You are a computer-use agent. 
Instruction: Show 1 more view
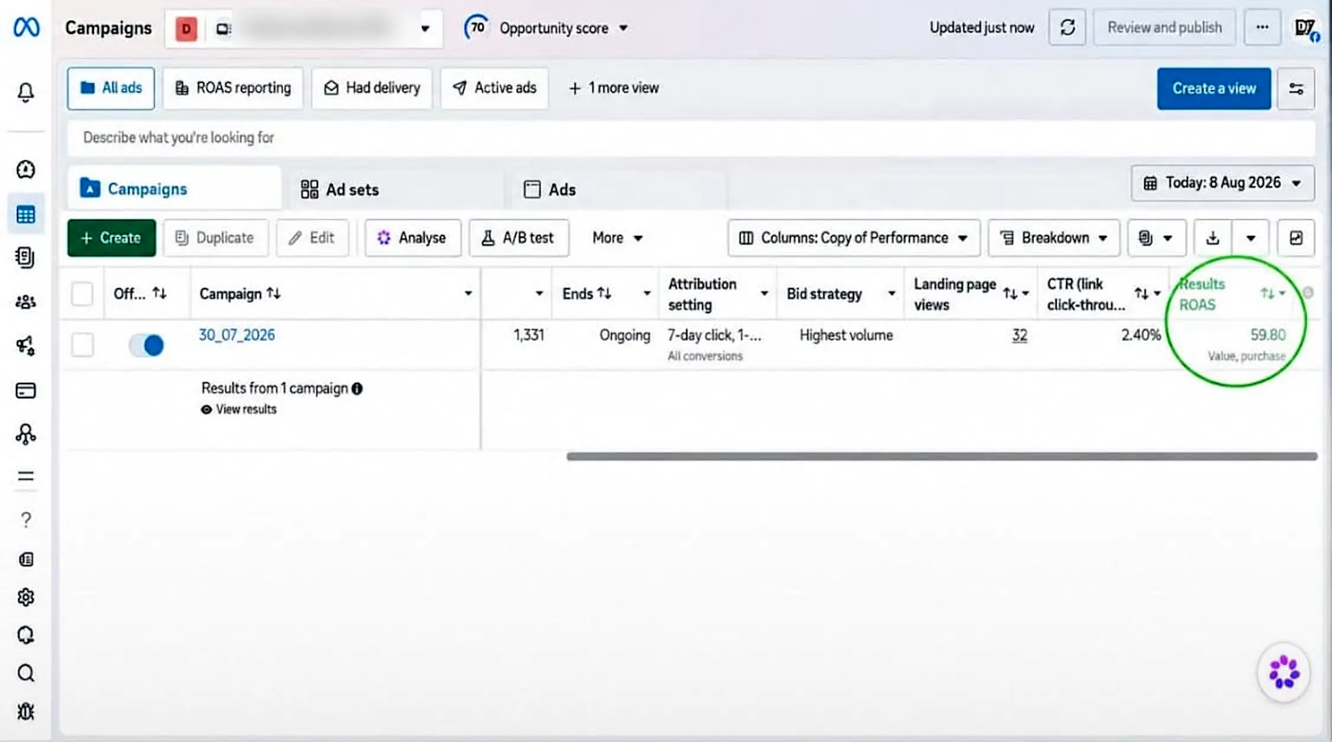(614, 88)
